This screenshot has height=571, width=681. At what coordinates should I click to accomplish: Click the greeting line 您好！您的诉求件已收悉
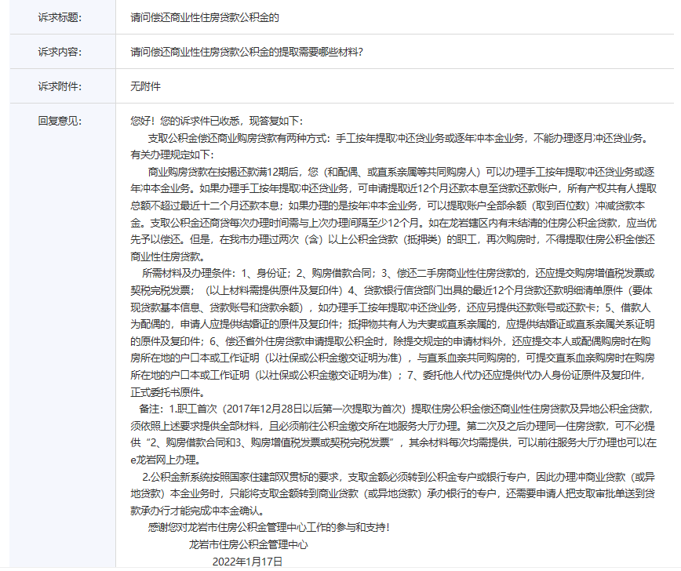217,121
